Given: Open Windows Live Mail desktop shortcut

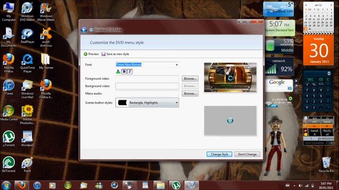Looking at the screenshot, I should [27, 89].
